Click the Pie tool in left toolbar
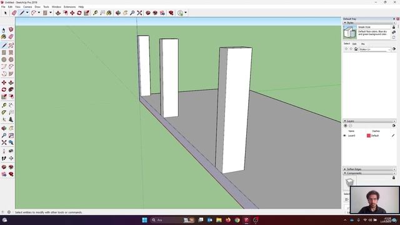 pos(11,74)
